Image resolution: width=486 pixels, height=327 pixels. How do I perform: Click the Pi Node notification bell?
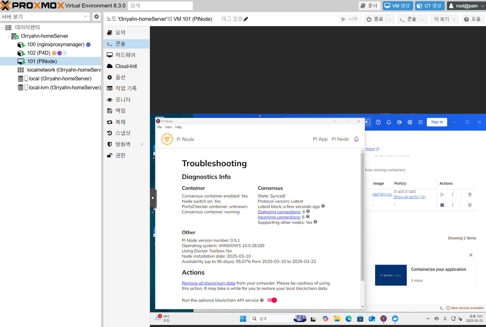click(x=356, y=139)
